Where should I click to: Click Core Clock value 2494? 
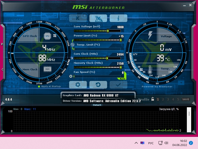120,54
